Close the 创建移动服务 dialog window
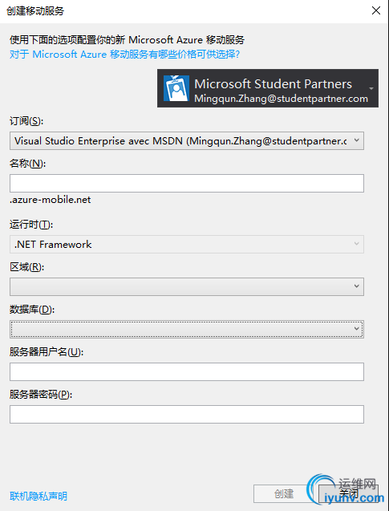Screen dimensions: 389x511 pos(376,10)
